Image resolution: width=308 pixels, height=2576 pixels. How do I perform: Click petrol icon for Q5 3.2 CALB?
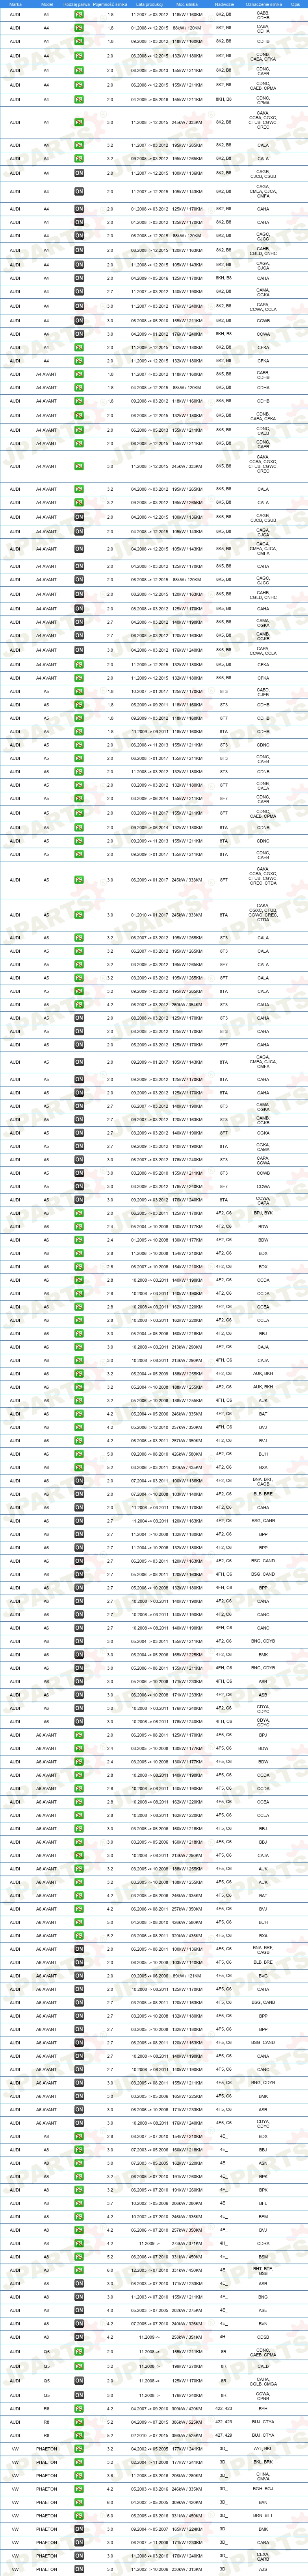coord(79,2366)
